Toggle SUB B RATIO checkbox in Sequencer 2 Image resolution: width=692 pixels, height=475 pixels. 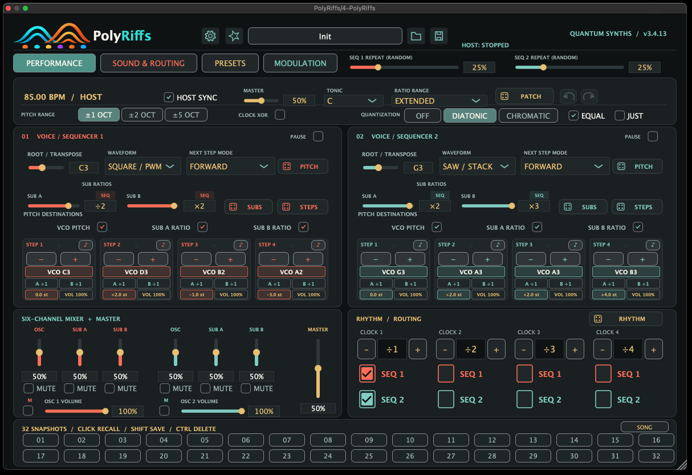click(638, 227)
